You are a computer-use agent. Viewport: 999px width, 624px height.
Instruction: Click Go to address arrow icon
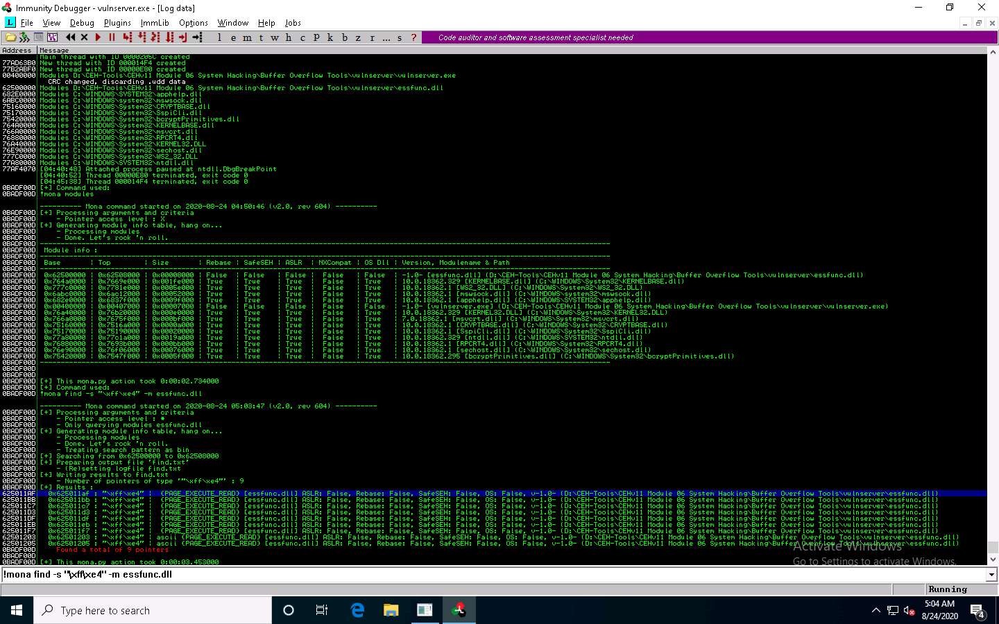197,37
